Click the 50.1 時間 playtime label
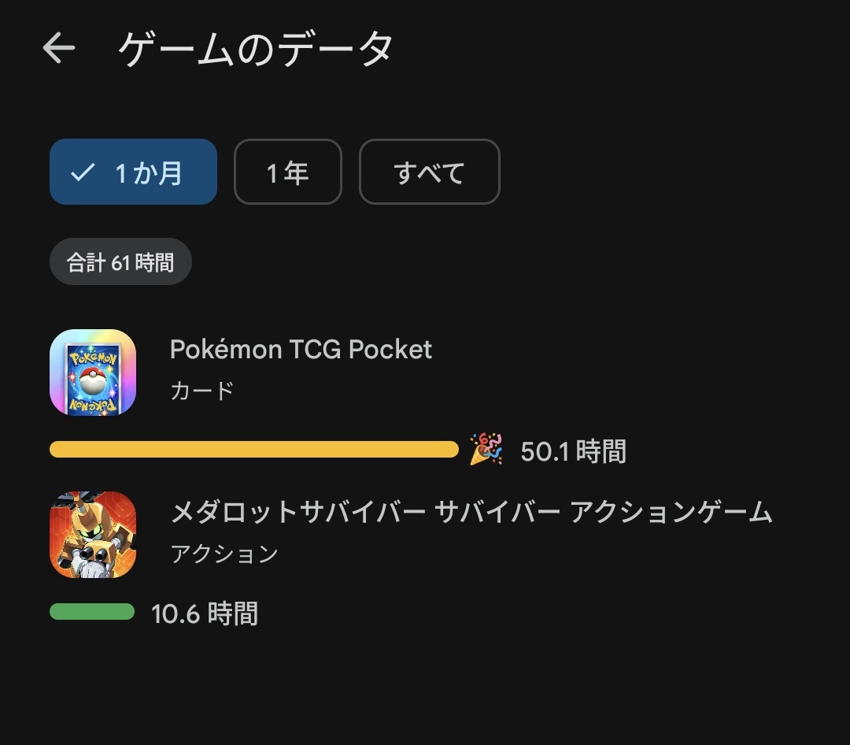The height and width of the screenshot is (745, 850). pos(573,451)
